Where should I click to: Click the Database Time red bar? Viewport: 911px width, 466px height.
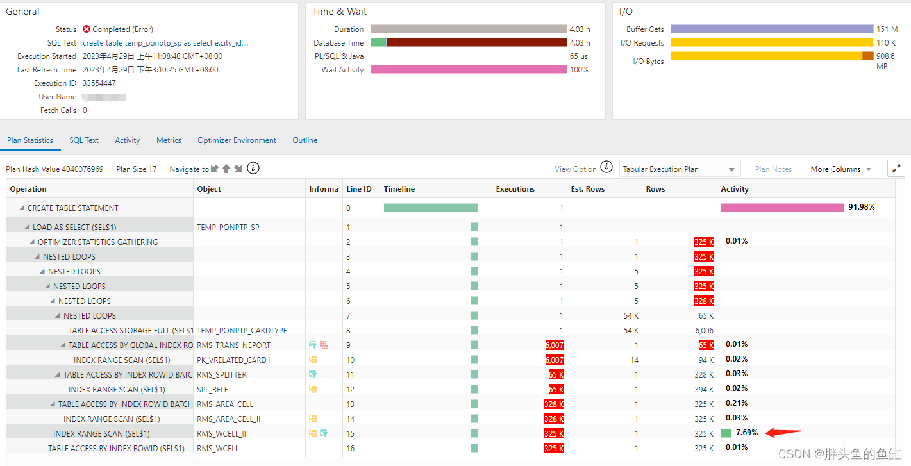coord(476,42)
